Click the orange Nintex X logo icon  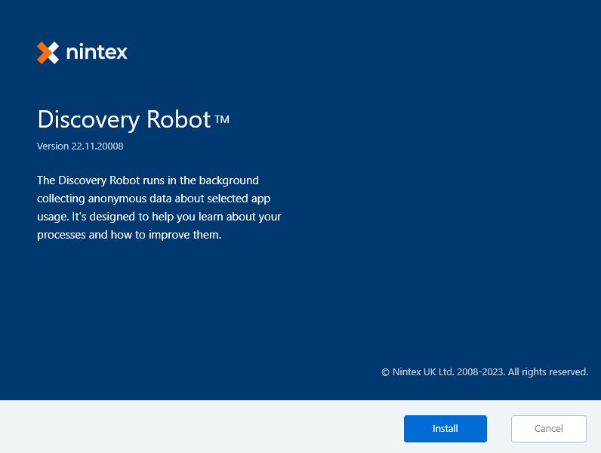(x=48, y=53)
